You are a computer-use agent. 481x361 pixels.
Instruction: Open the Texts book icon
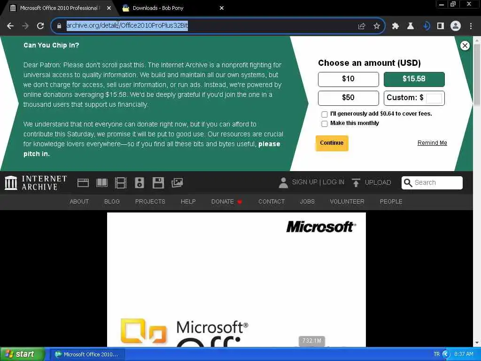coord(102,183)
